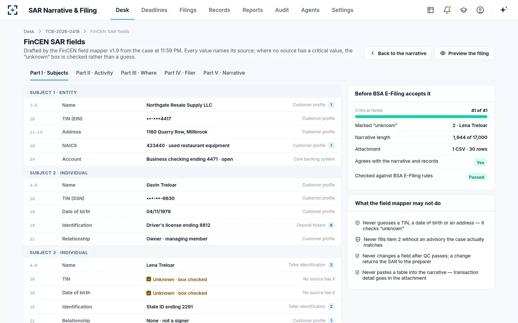This screenshot has width=518, height=323.
Task: Switch to Part III · Where tab
Action: pos(139,73)
